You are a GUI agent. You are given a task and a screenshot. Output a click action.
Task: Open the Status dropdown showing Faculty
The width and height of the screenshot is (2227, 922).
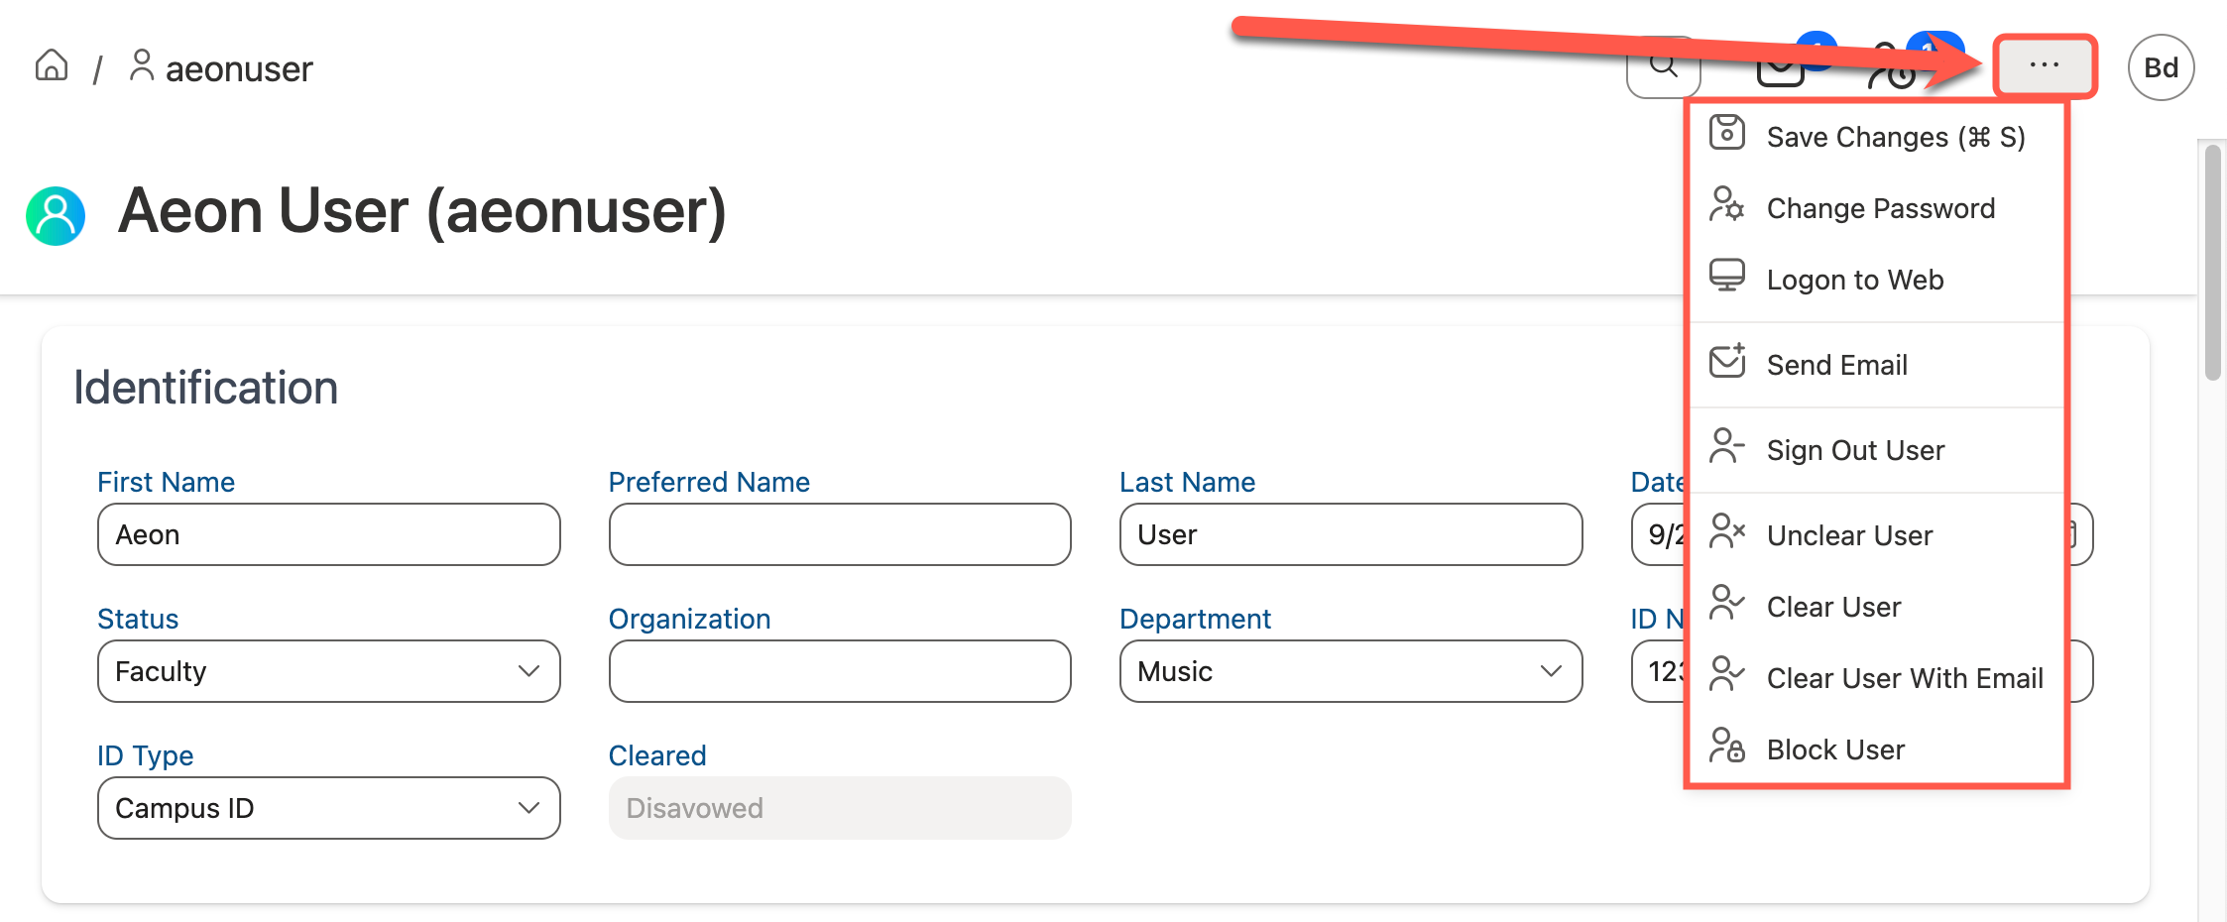coord(327,671)
